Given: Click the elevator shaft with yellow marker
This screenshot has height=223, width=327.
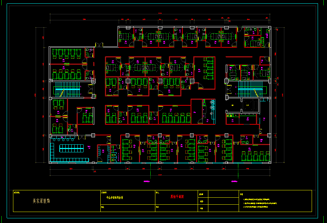Looking at the screenshot, I should [x=247, y=106].
